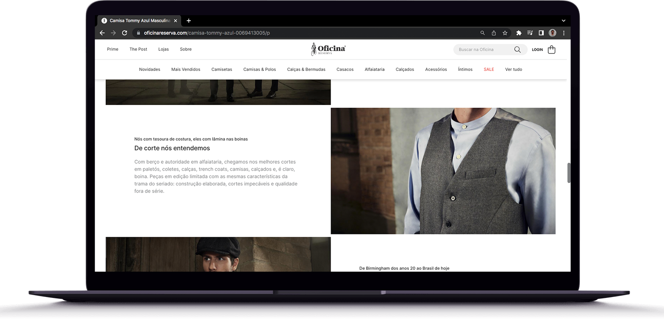The height and width of the screenshot is (320, 664).
Task: Open the Mais Vendidos menu
Action: pos(186,70)
